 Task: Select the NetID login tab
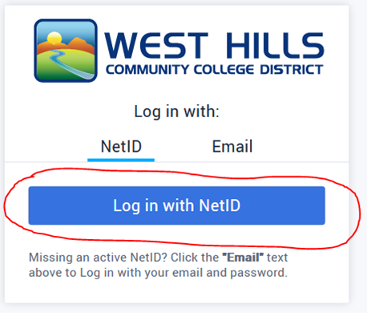point(121,147)
